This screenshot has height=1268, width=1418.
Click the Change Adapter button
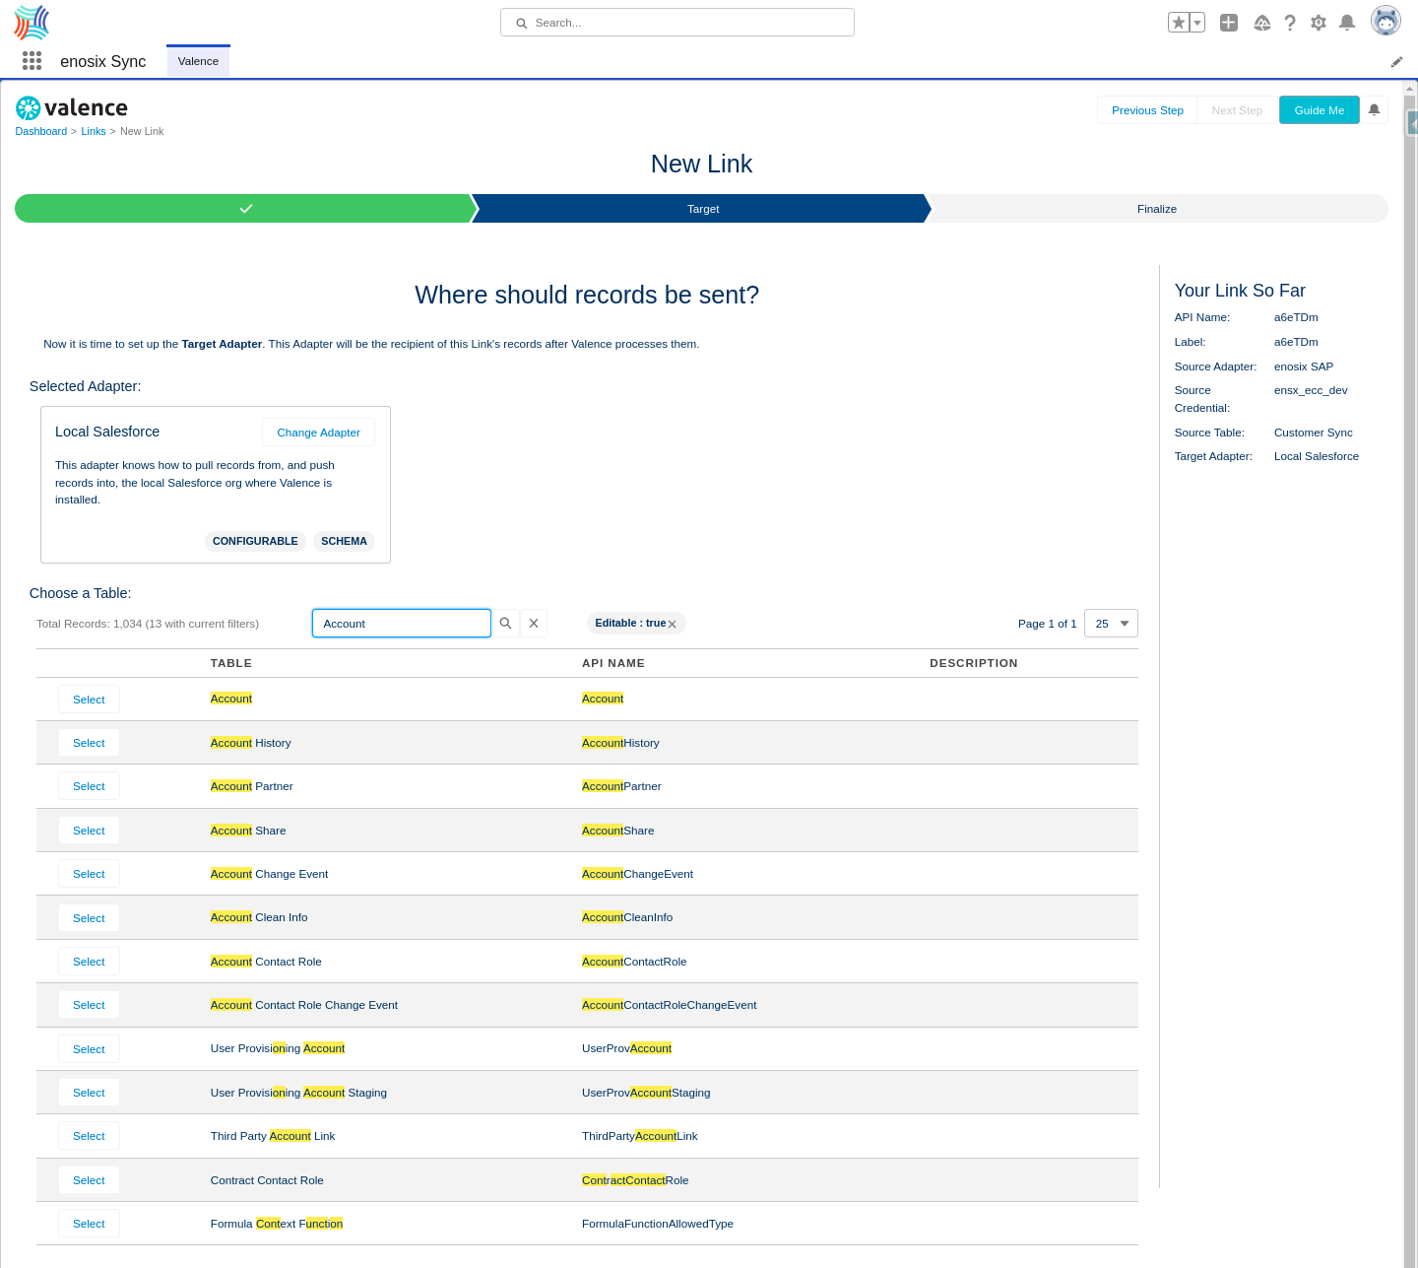(x=318, y=433)
